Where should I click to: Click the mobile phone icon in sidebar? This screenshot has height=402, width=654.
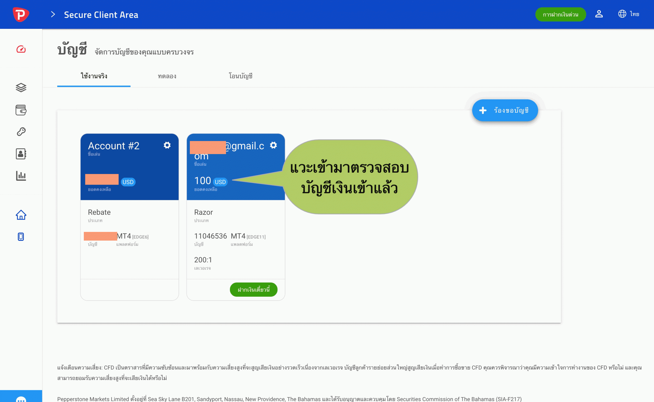(x=21, y=237)
